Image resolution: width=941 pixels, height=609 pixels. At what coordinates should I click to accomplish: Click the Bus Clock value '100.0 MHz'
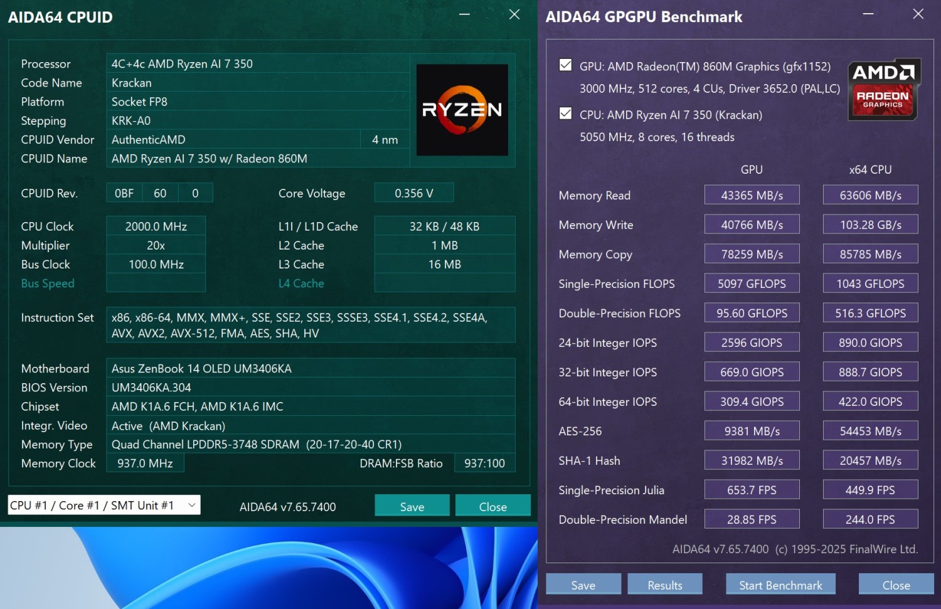tap(156, 264)
